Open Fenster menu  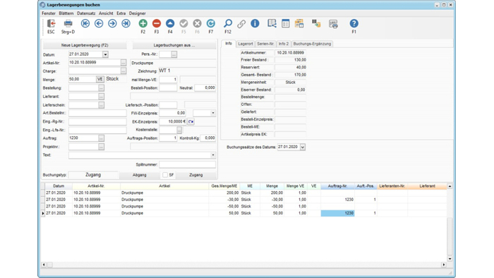(49, 13)
